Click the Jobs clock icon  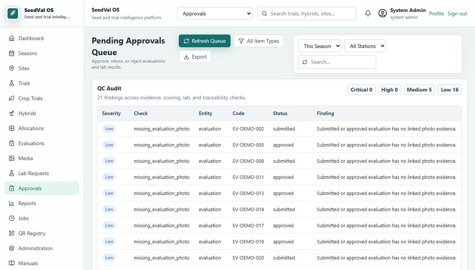coord(12,218)
